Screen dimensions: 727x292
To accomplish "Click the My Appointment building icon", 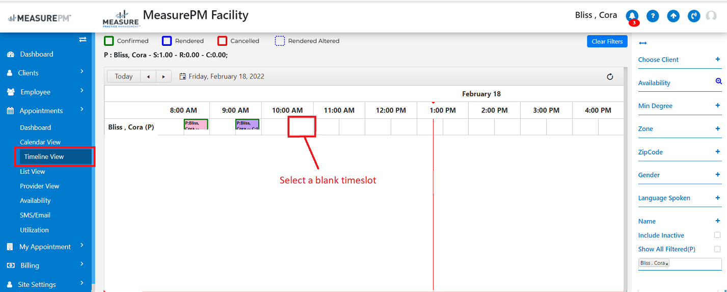I will pyautogui.click(x=10, y=247).
